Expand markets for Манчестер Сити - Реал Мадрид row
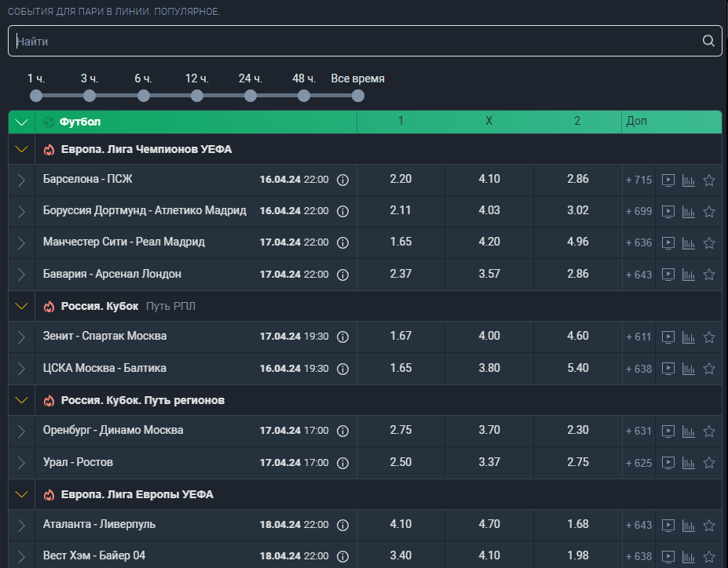 (21, 242)
